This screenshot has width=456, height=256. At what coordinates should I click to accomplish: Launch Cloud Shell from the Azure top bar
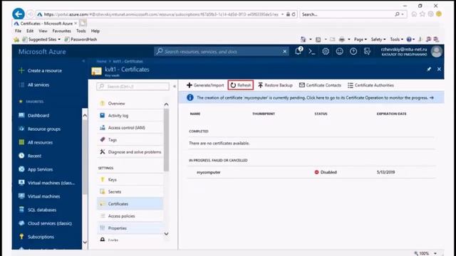coord(312,52)
